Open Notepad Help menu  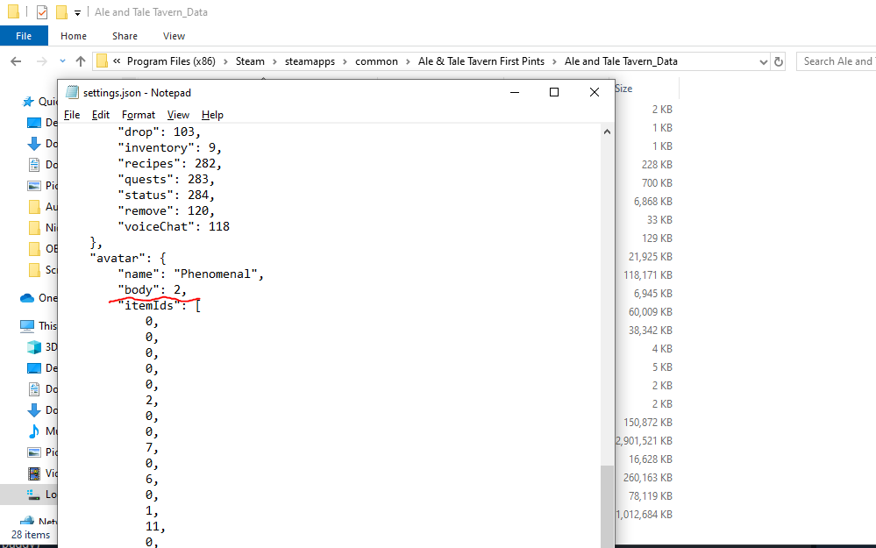212,115
